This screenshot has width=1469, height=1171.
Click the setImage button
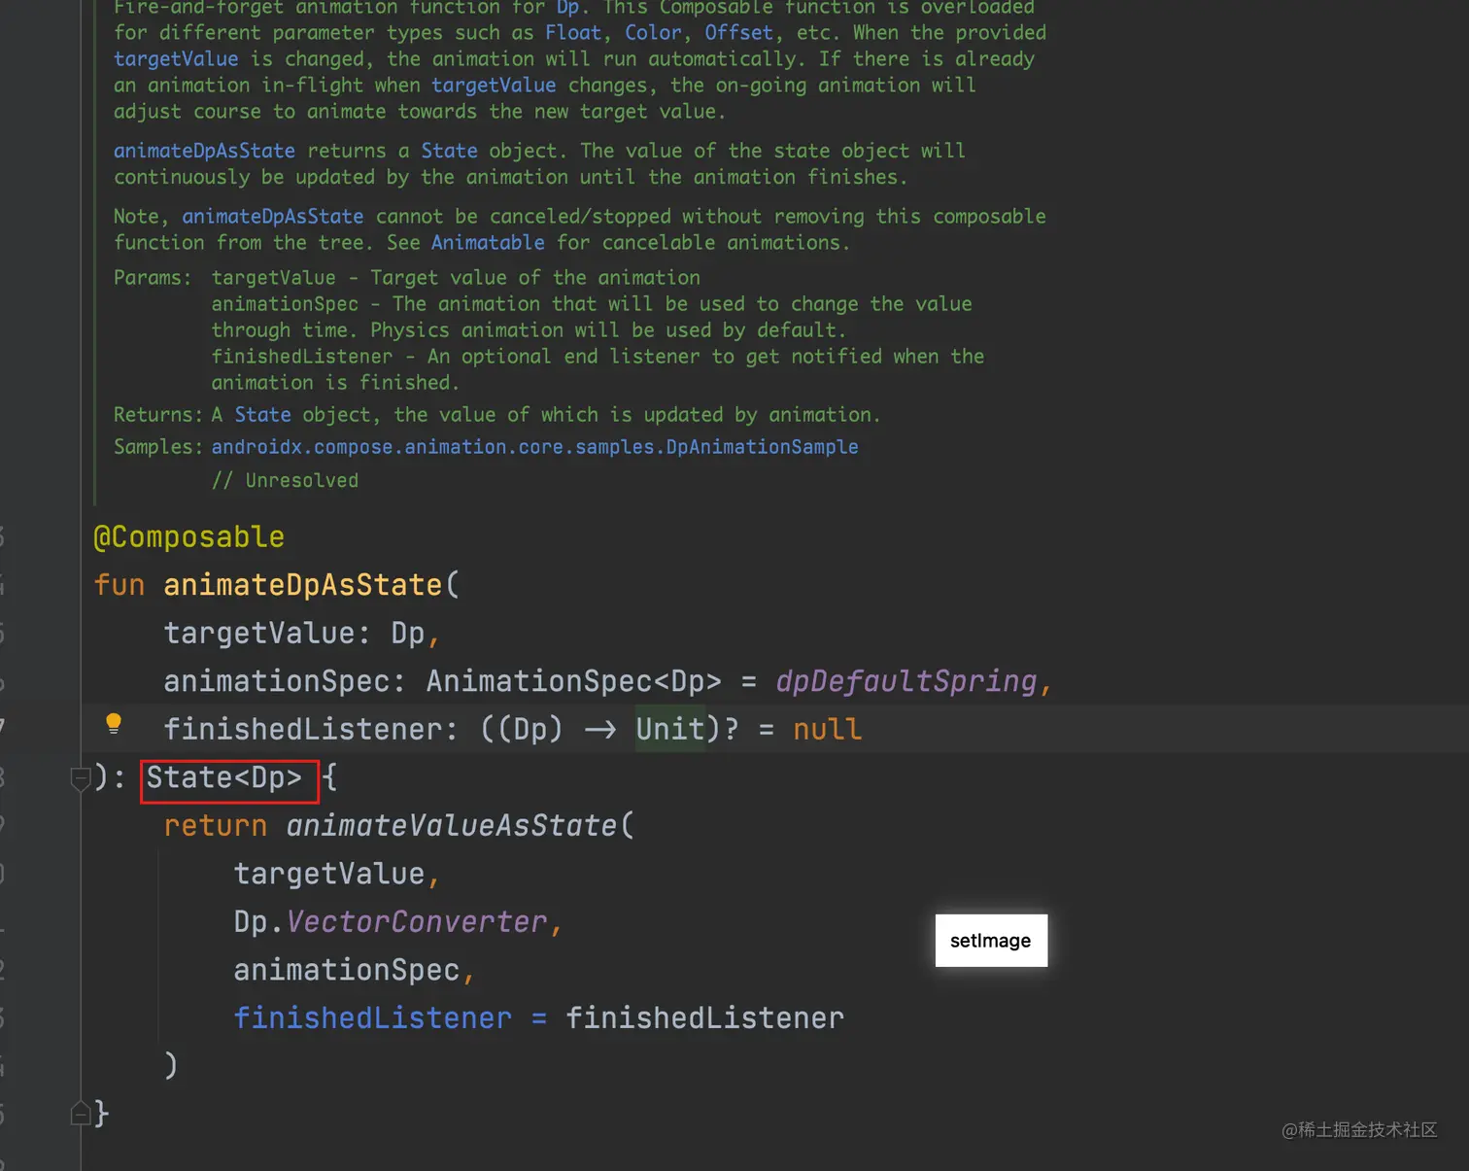click(990, 941)
